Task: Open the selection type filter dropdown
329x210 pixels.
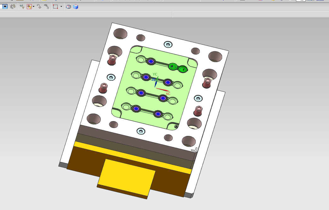Action: [4, 6]
